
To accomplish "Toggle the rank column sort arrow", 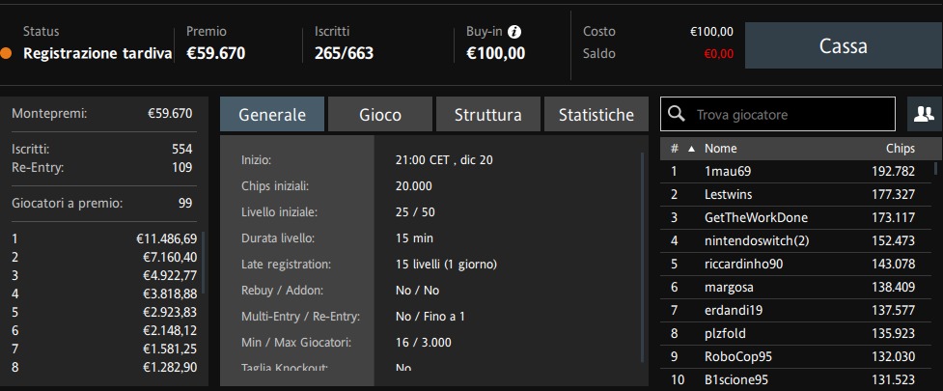I will point(691,149).
